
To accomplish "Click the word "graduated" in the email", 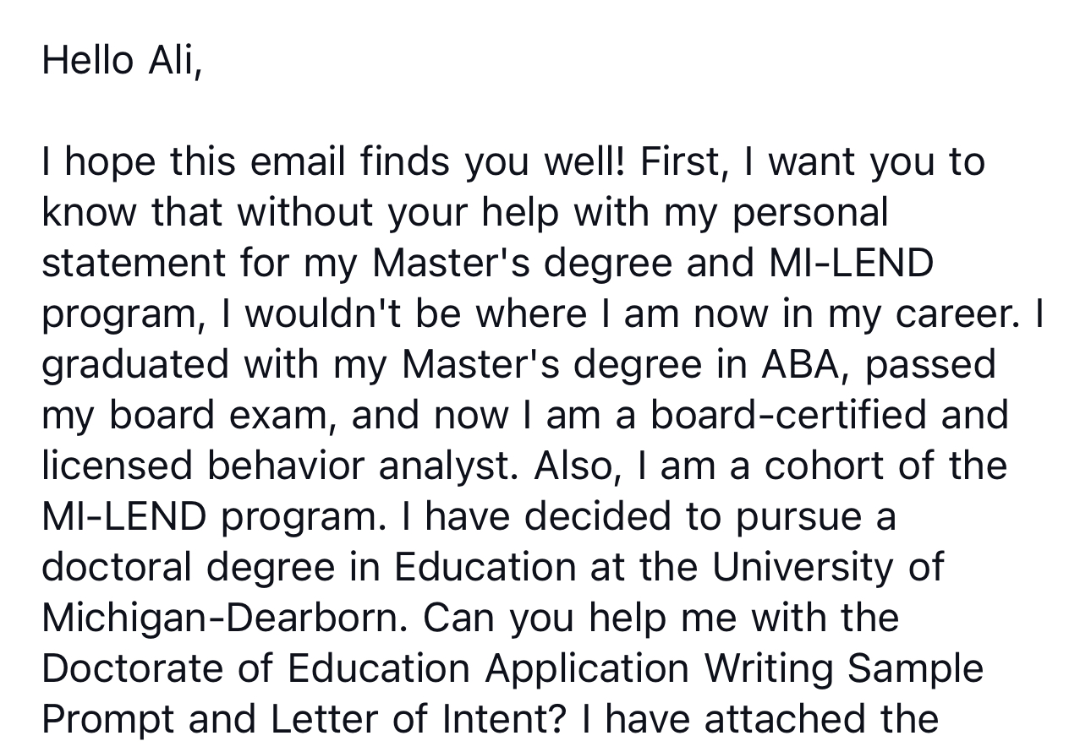I will coord(137,365).
